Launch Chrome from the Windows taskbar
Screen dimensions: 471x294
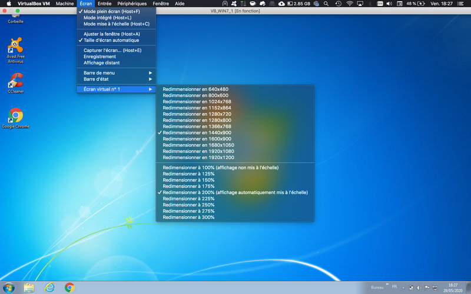(x=69, y=288)
